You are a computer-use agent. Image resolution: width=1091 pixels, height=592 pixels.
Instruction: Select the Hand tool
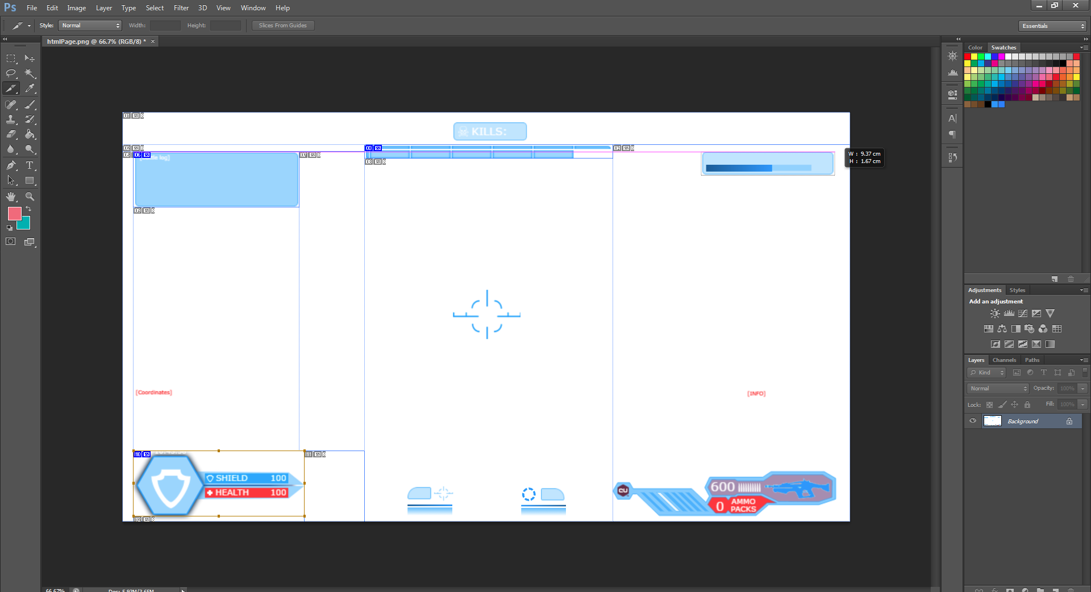[11, 197]
